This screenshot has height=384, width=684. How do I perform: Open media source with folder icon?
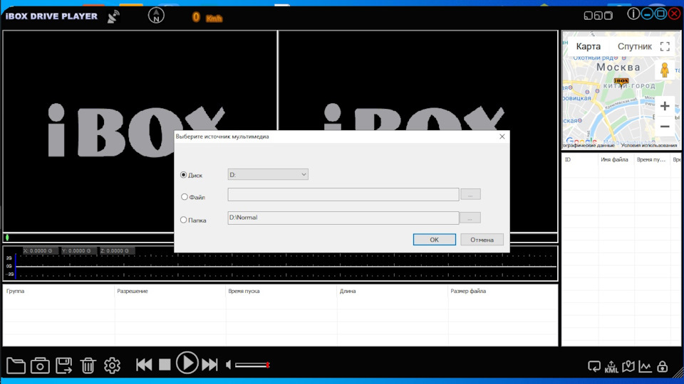pyautogui.click(x=16, y=366)
